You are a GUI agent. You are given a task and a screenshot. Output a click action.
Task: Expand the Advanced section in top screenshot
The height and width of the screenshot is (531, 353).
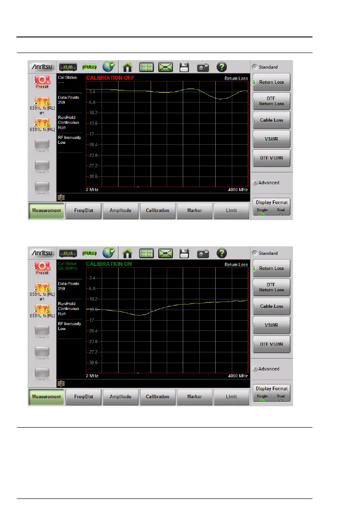[266, 183]
